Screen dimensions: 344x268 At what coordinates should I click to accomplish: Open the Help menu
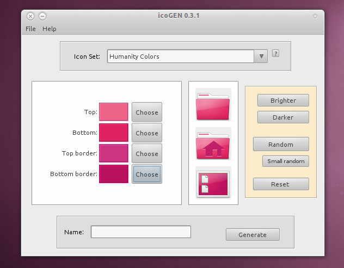click(50, 29)
